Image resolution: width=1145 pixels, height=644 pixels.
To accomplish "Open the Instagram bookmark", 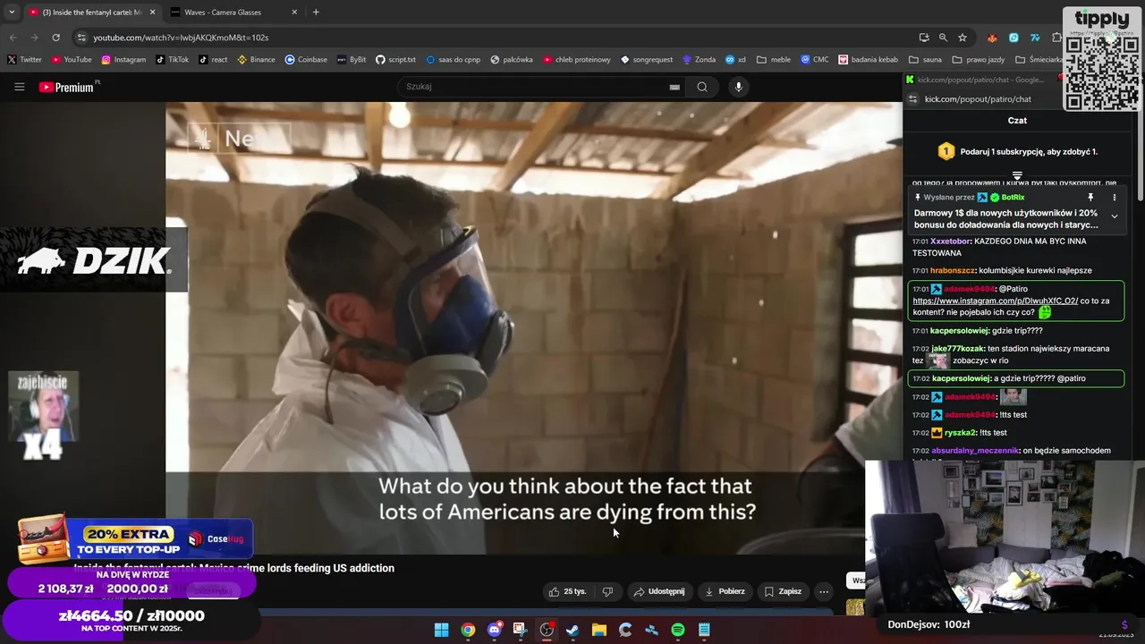I will click(x=123, y=60).
